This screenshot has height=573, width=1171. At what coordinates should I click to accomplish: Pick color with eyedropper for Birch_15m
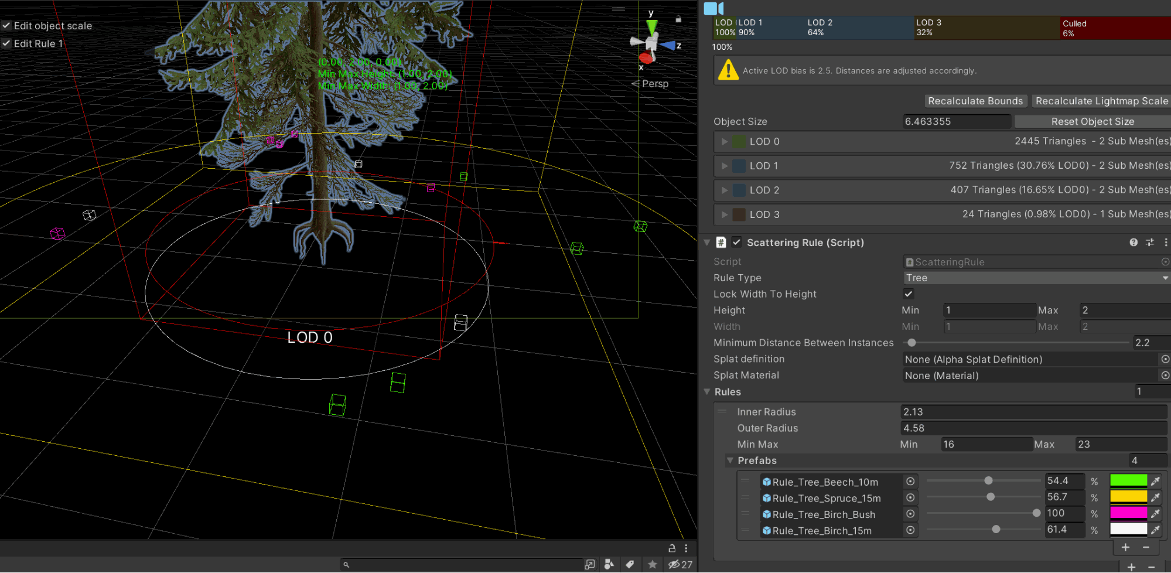pyautogui.click(x=1155, y=530)
